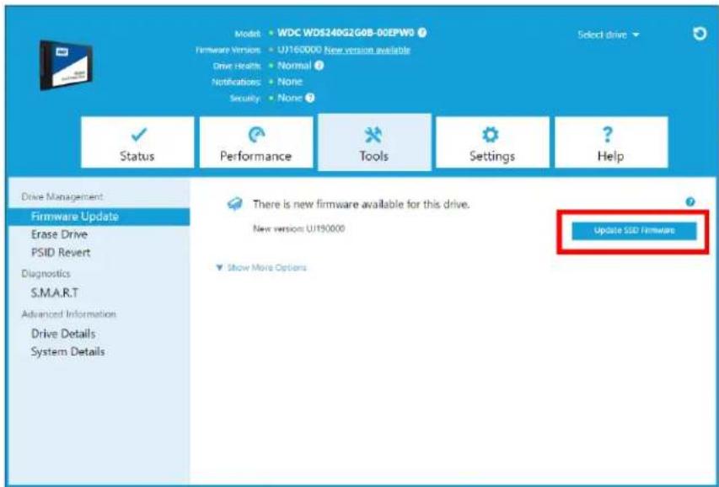Image resolution: width=719 pixels, height=487 pixels.
Task: Open the Help tab
Action: coord(611,142)
